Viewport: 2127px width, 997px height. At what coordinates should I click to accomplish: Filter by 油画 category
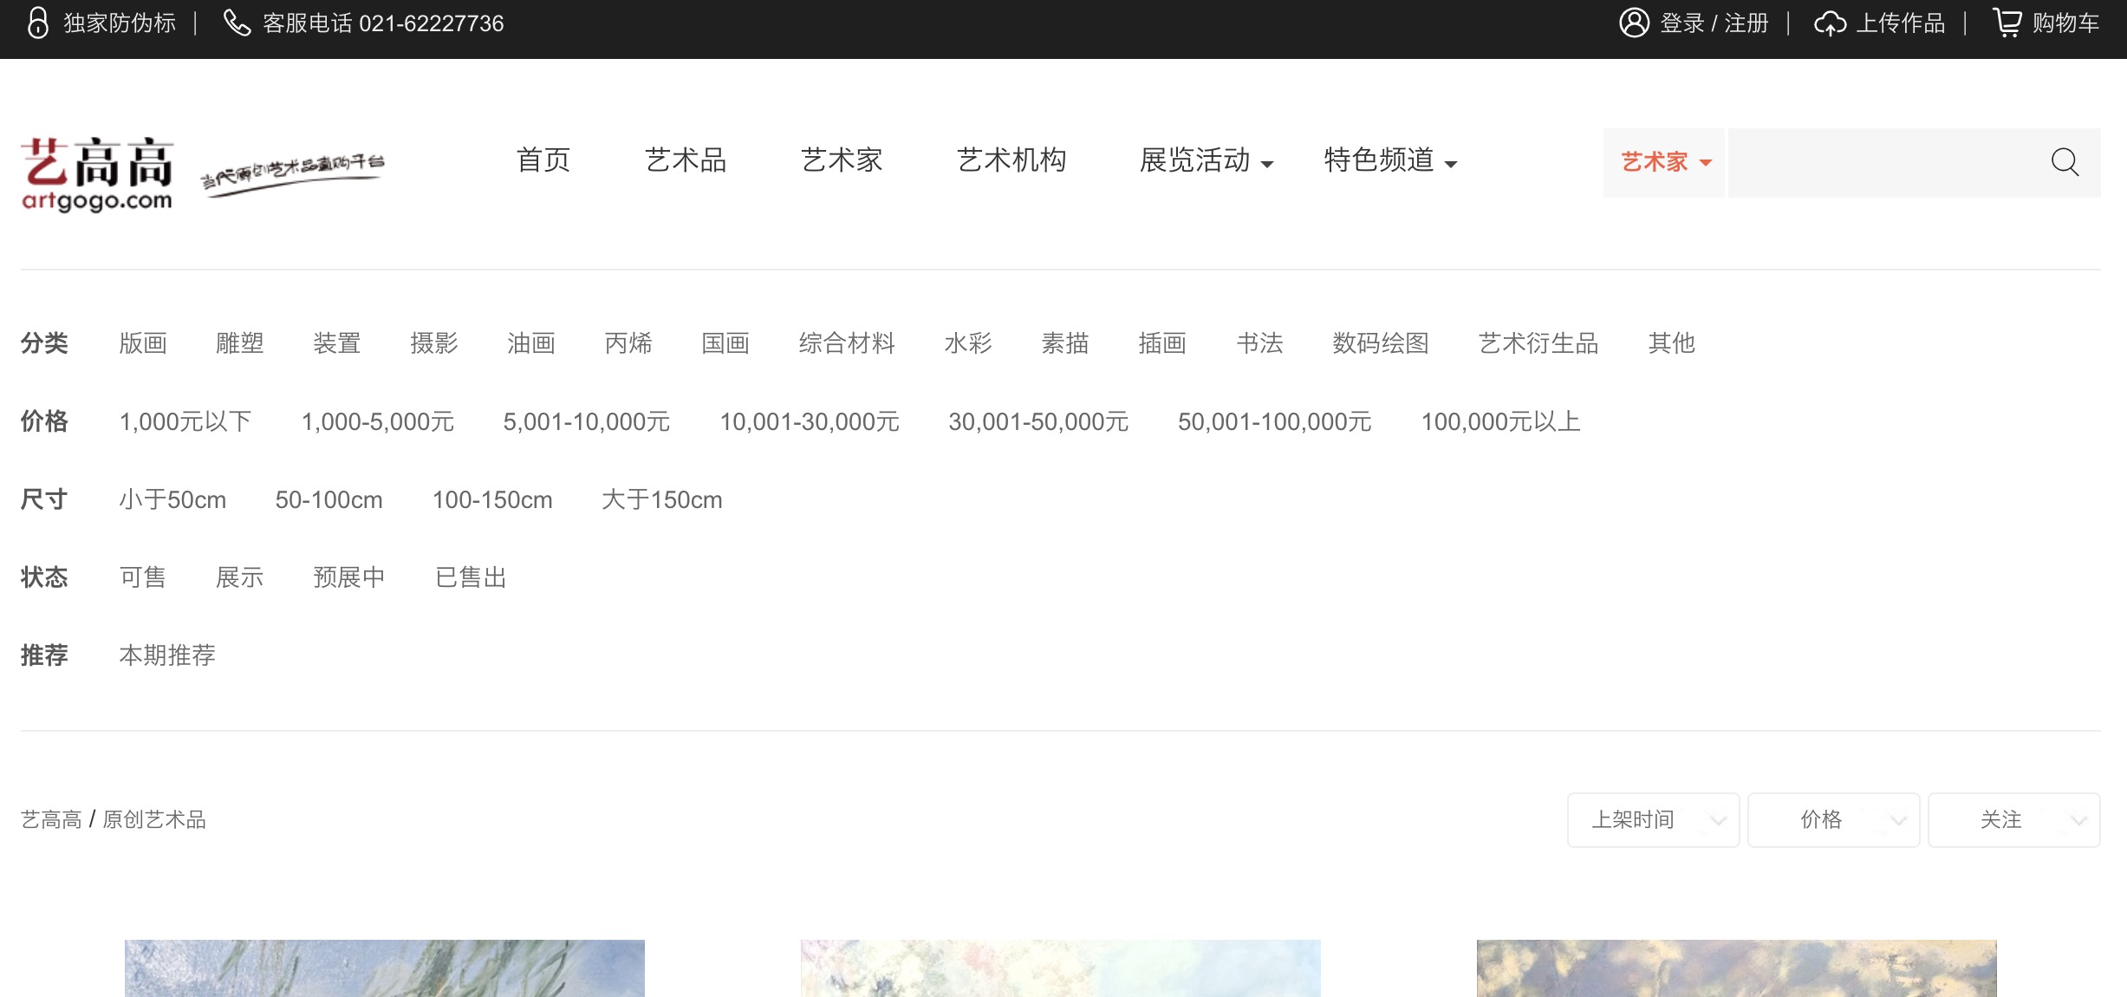(530, 343)
